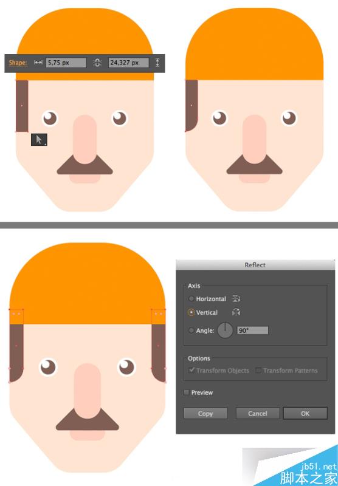
Task: Click the Reflect dialog title bar
Action: pos(255,265)
